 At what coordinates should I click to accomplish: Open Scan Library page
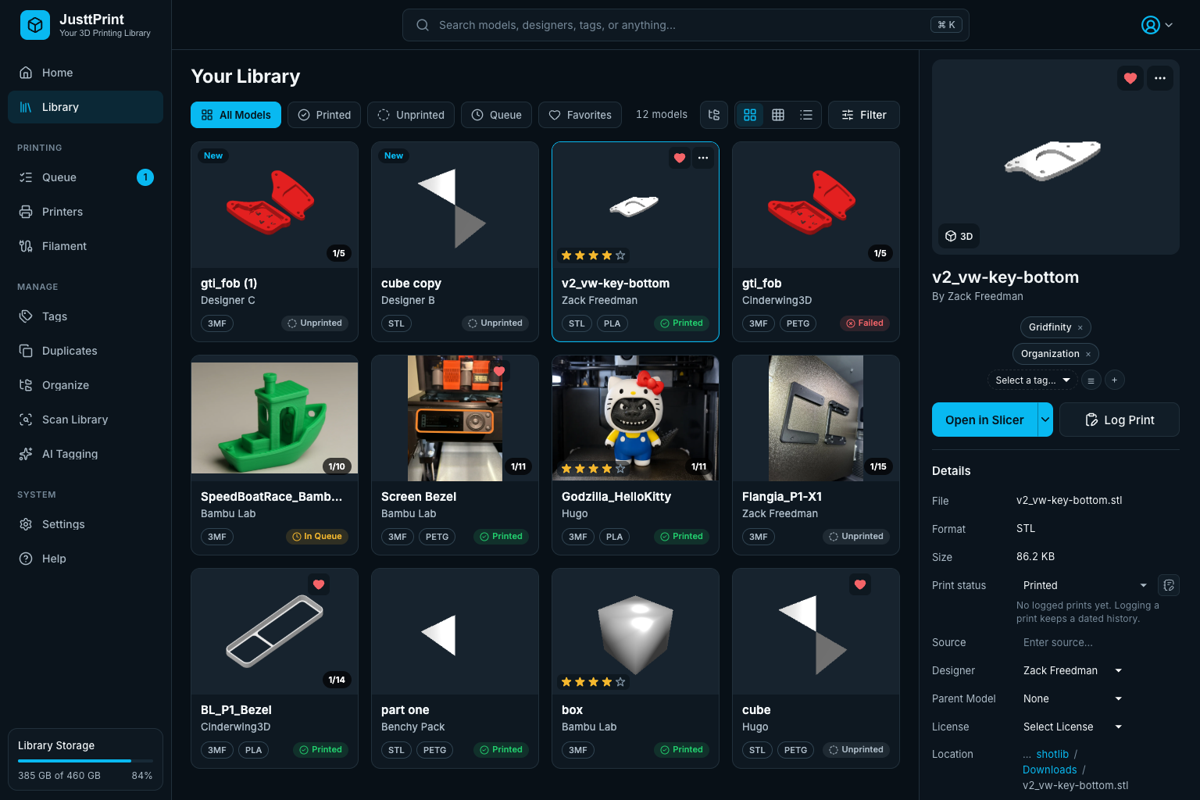point(85,420)
